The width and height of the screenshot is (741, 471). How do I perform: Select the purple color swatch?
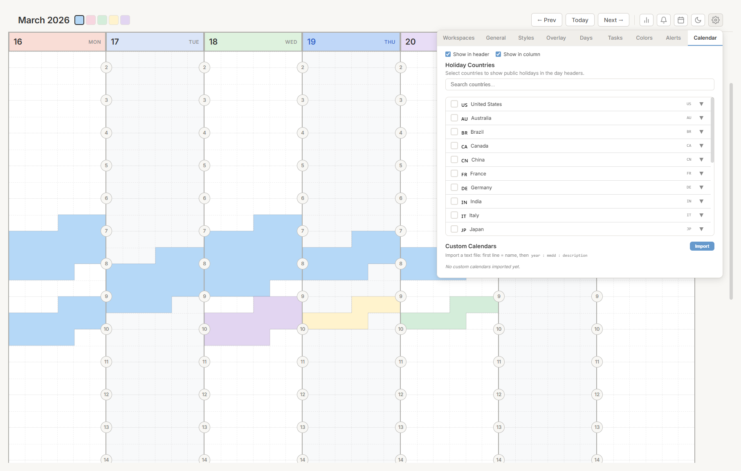pos(125,20)
